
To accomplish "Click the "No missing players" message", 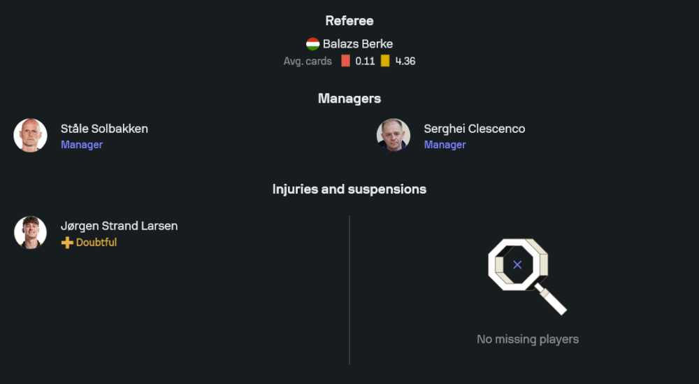I will [528, 339].
